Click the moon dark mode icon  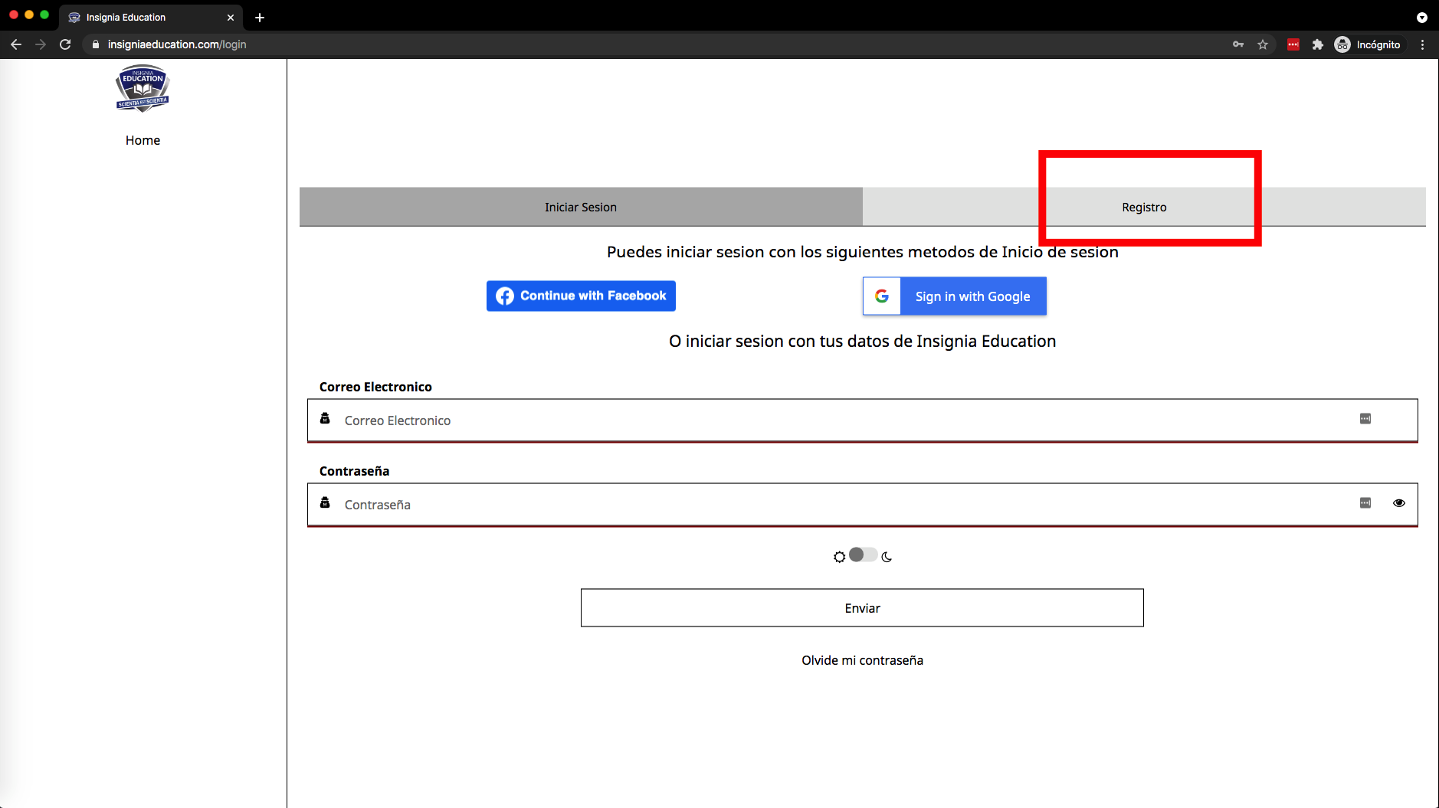click(x=887, y=557)
